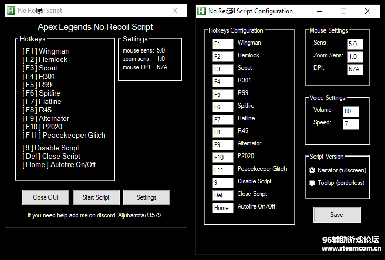Image resolution: width=385 pixels, height=260 pixels.
Task: Focus the R45 hotkey field containing F8
Action: pos(223,132)
